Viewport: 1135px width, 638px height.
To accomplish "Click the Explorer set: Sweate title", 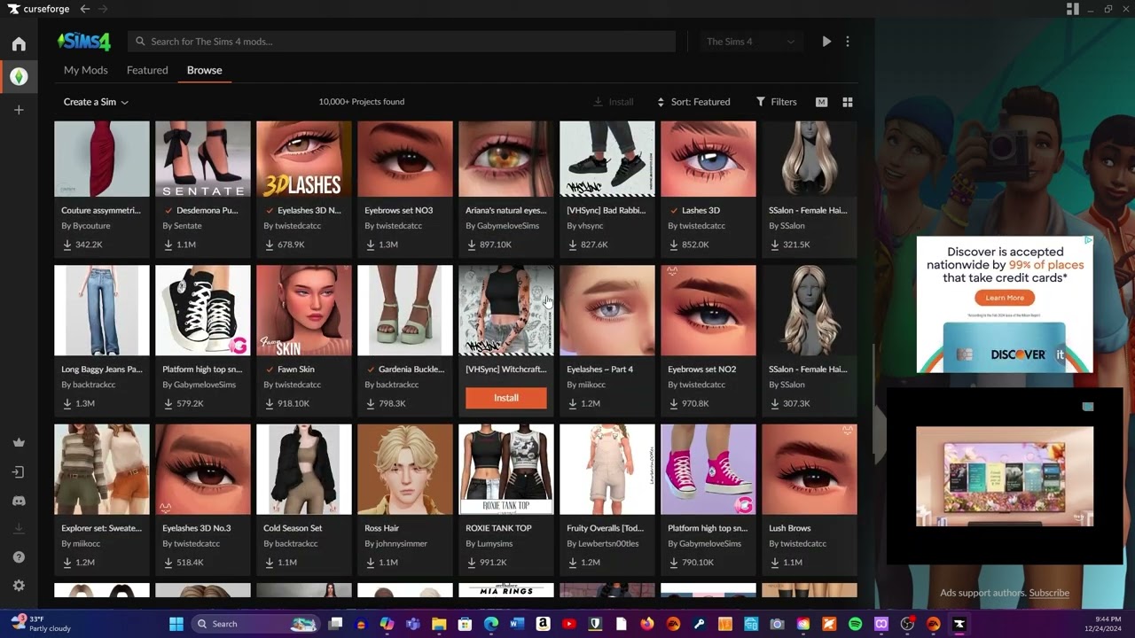I will point(102,528).
